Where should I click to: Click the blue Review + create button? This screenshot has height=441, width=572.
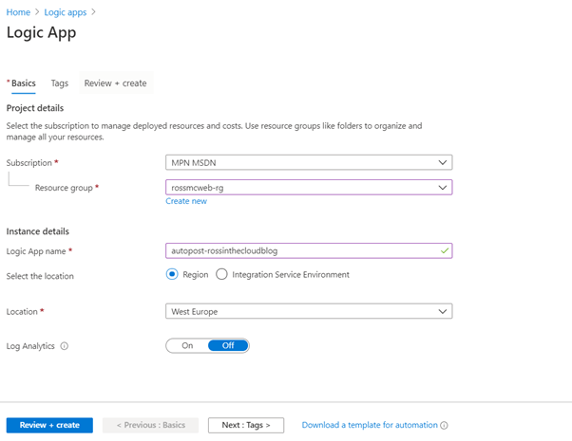tap(49, 425)
